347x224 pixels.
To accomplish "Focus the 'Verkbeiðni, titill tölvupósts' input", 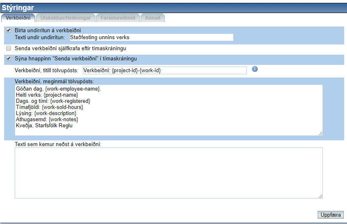I will tap(164, 71).
